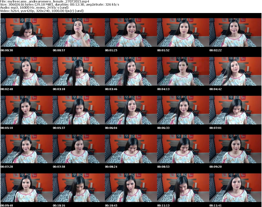Select the thumbnail frame at 00:00:30

click(x=26, y=32)
